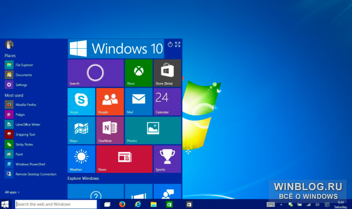
Task: Open the notifications action center icon
Action: [x=327, y=205]
